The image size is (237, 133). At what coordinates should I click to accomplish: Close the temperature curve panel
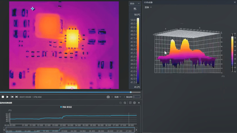point(139,103)
